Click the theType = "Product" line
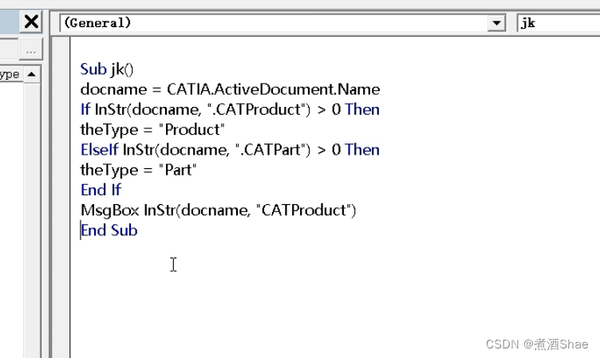This screenshot has height=358, width=600. 153,129
